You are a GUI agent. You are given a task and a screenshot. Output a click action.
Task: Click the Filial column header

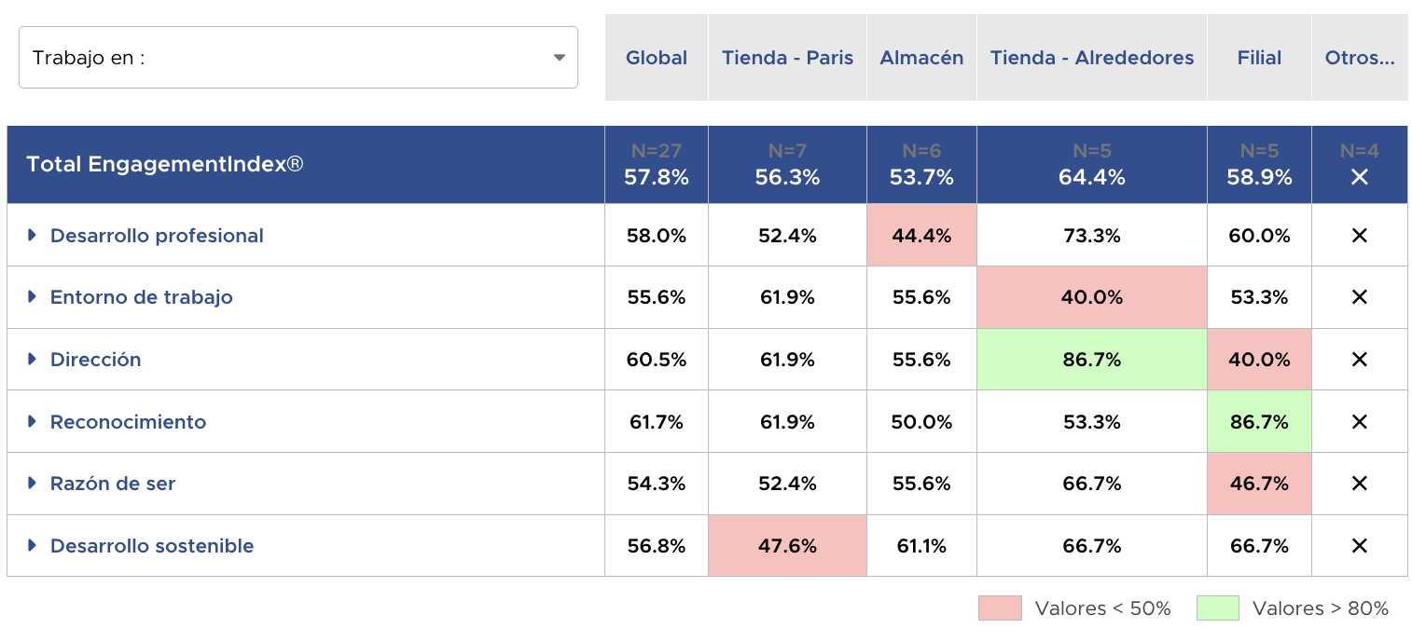tap(1259, 58)
